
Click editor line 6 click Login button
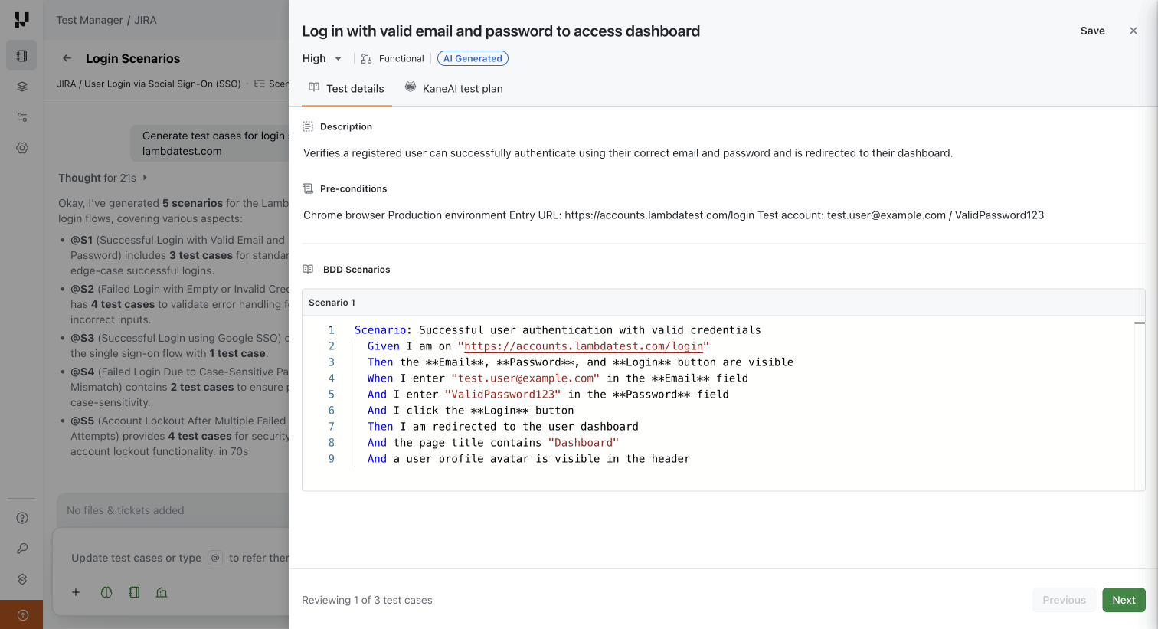coord(470,411)
